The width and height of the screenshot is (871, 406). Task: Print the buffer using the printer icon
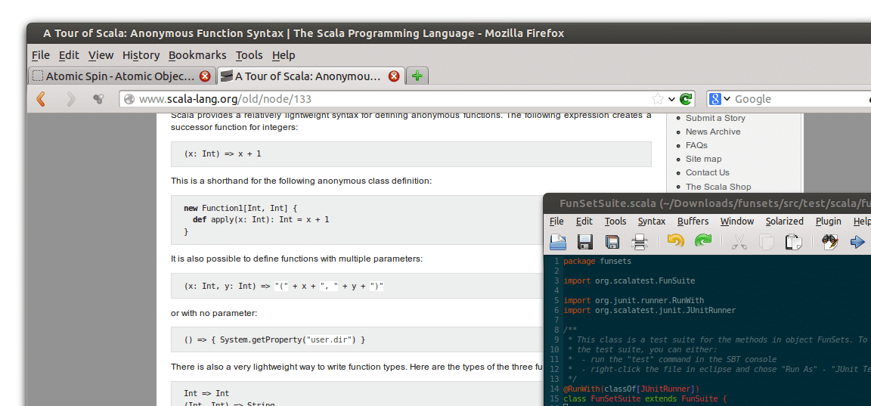[640, 242]
